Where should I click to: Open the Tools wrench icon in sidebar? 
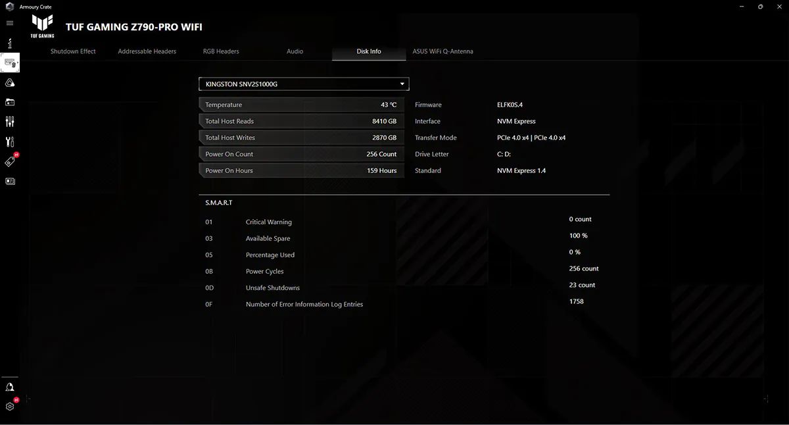[10, 141]
